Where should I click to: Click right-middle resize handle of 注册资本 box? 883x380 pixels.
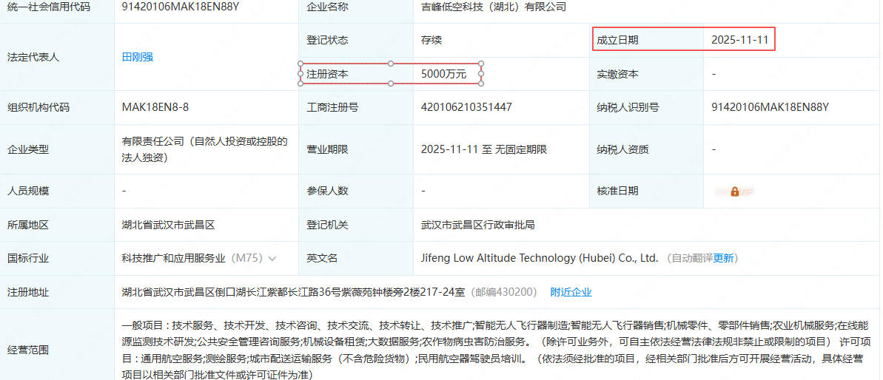[482, 74]
